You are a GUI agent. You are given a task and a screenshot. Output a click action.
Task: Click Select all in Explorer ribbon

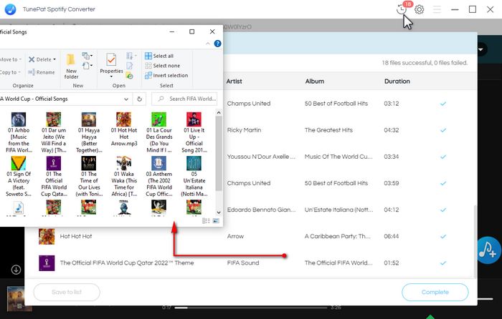[x=159, y=56]
